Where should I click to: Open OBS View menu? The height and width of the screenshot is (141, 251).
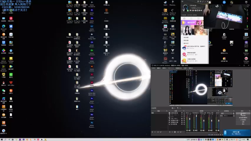click(x=164, y=68)
